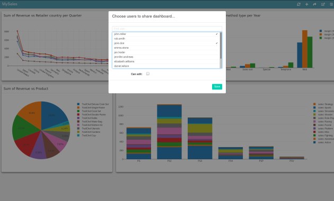Click Sum of Revenue vs Product title

26,89
